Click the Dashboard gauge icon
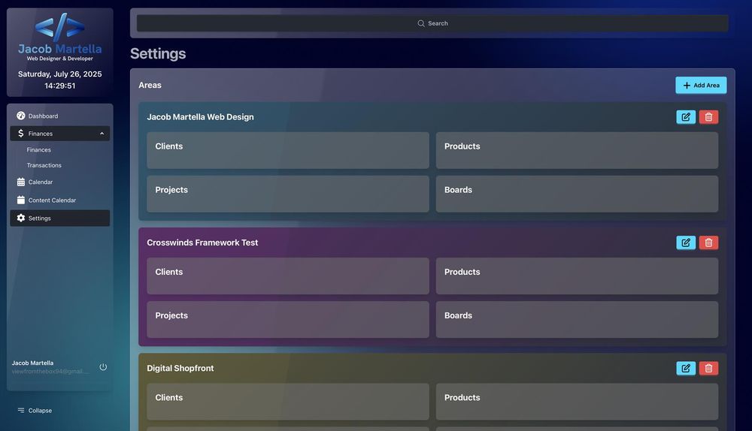Viewport: 752px width, 431px height. [x=20, y=116]
